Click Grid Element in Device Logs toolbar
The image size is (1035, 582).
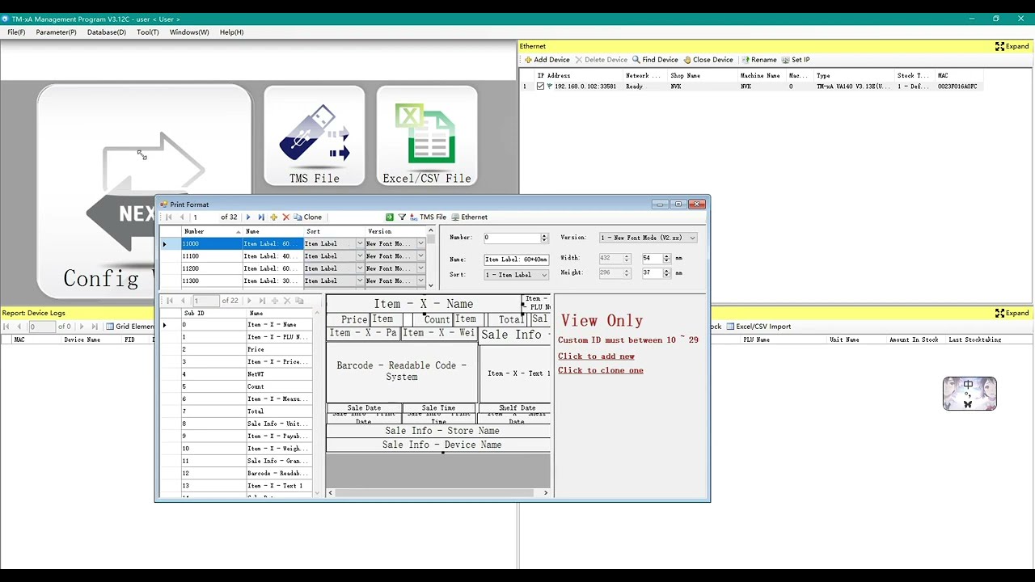point(129,327)
